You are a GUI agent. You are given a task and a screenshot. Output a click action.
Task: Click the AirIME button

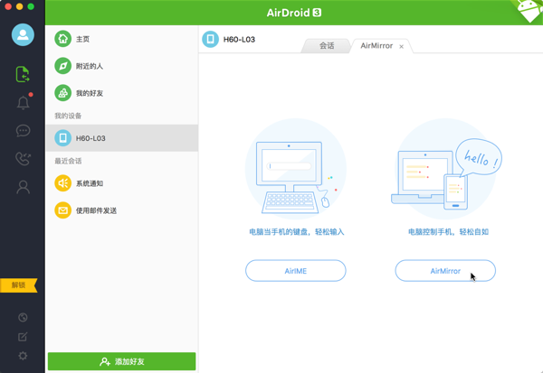295,271
